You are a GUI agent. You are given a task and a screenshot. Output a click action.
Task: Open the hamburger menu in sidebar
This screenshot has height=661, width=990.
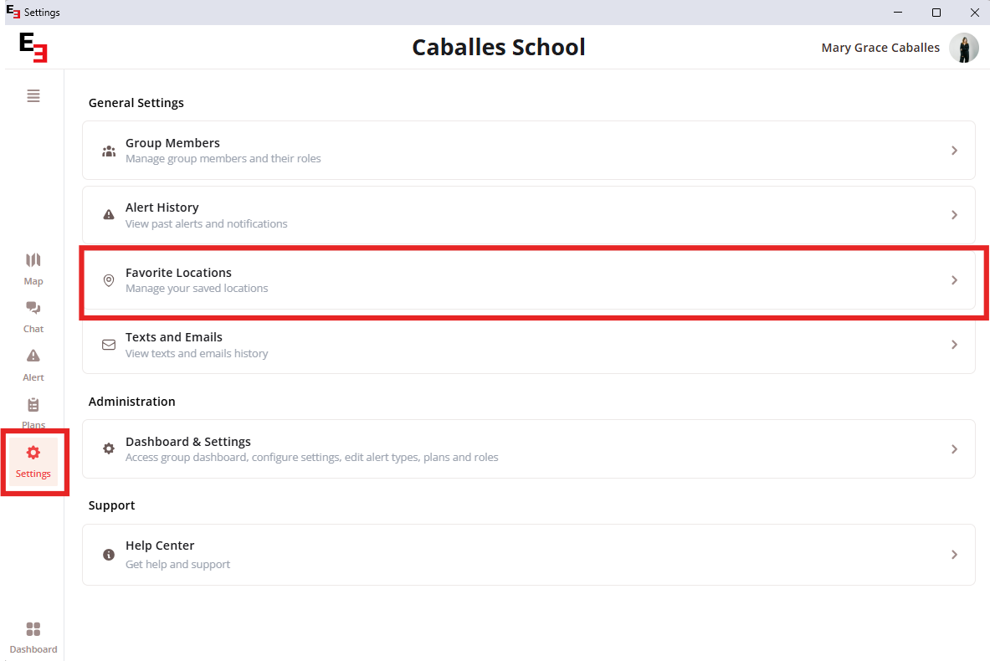click(x=33, y=95)
